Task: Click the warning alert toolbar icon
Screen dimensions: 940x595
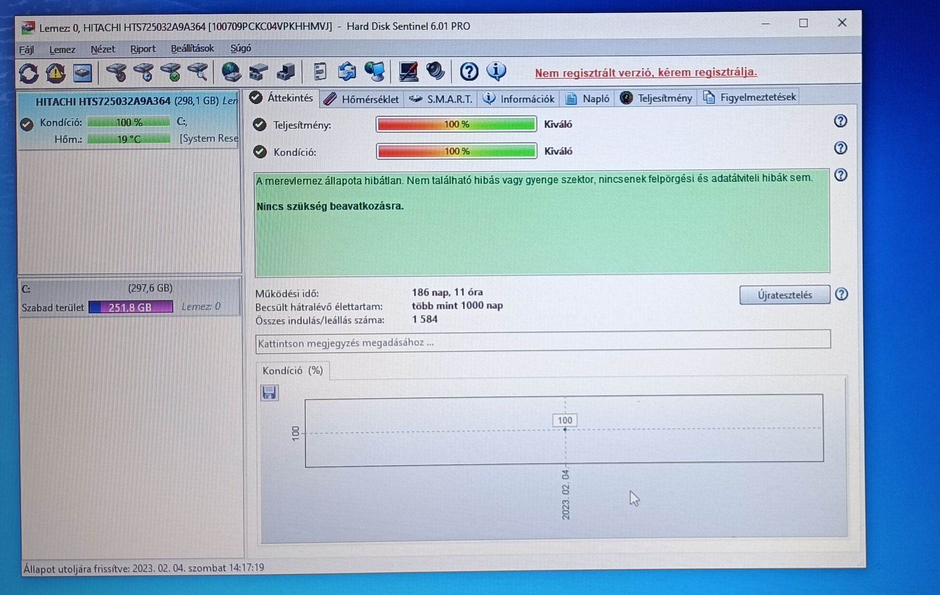Action: pos(55,73)
